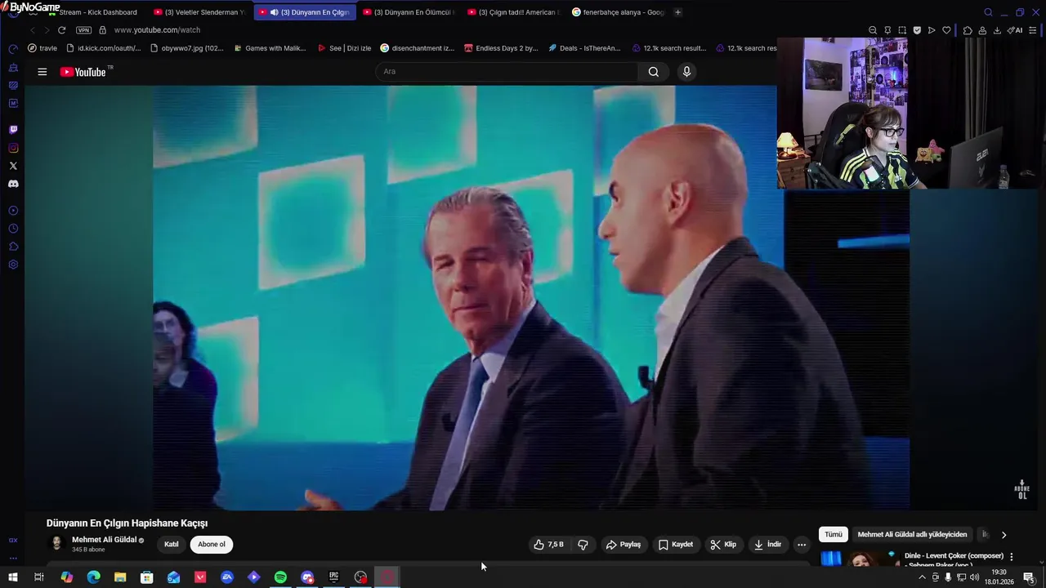Click the address bar URL www.youtube.com/watch
This screenshot has height=588, width=1046.
tap(157, 30)
